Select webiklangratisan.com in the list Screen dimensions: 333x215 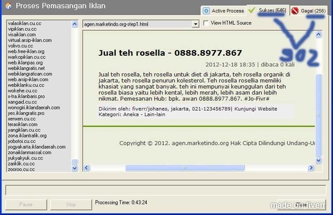[30, 74]
